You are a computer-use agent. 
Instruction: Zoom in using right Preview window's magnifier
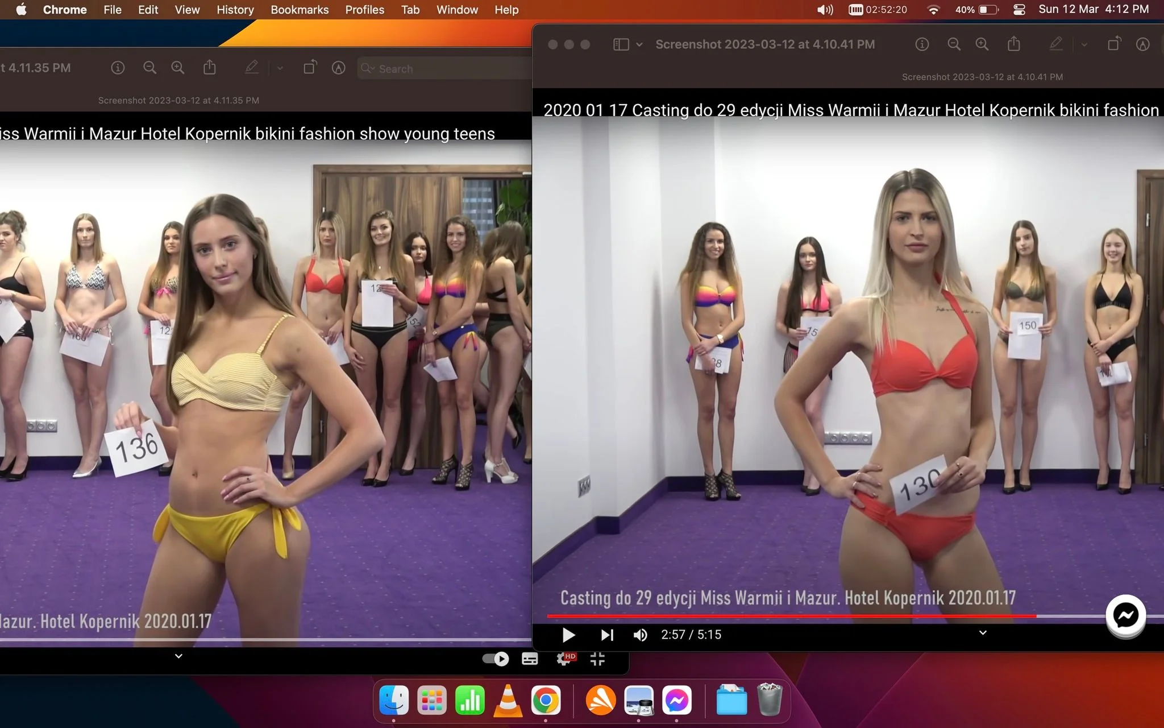click(x=982, y=44)
